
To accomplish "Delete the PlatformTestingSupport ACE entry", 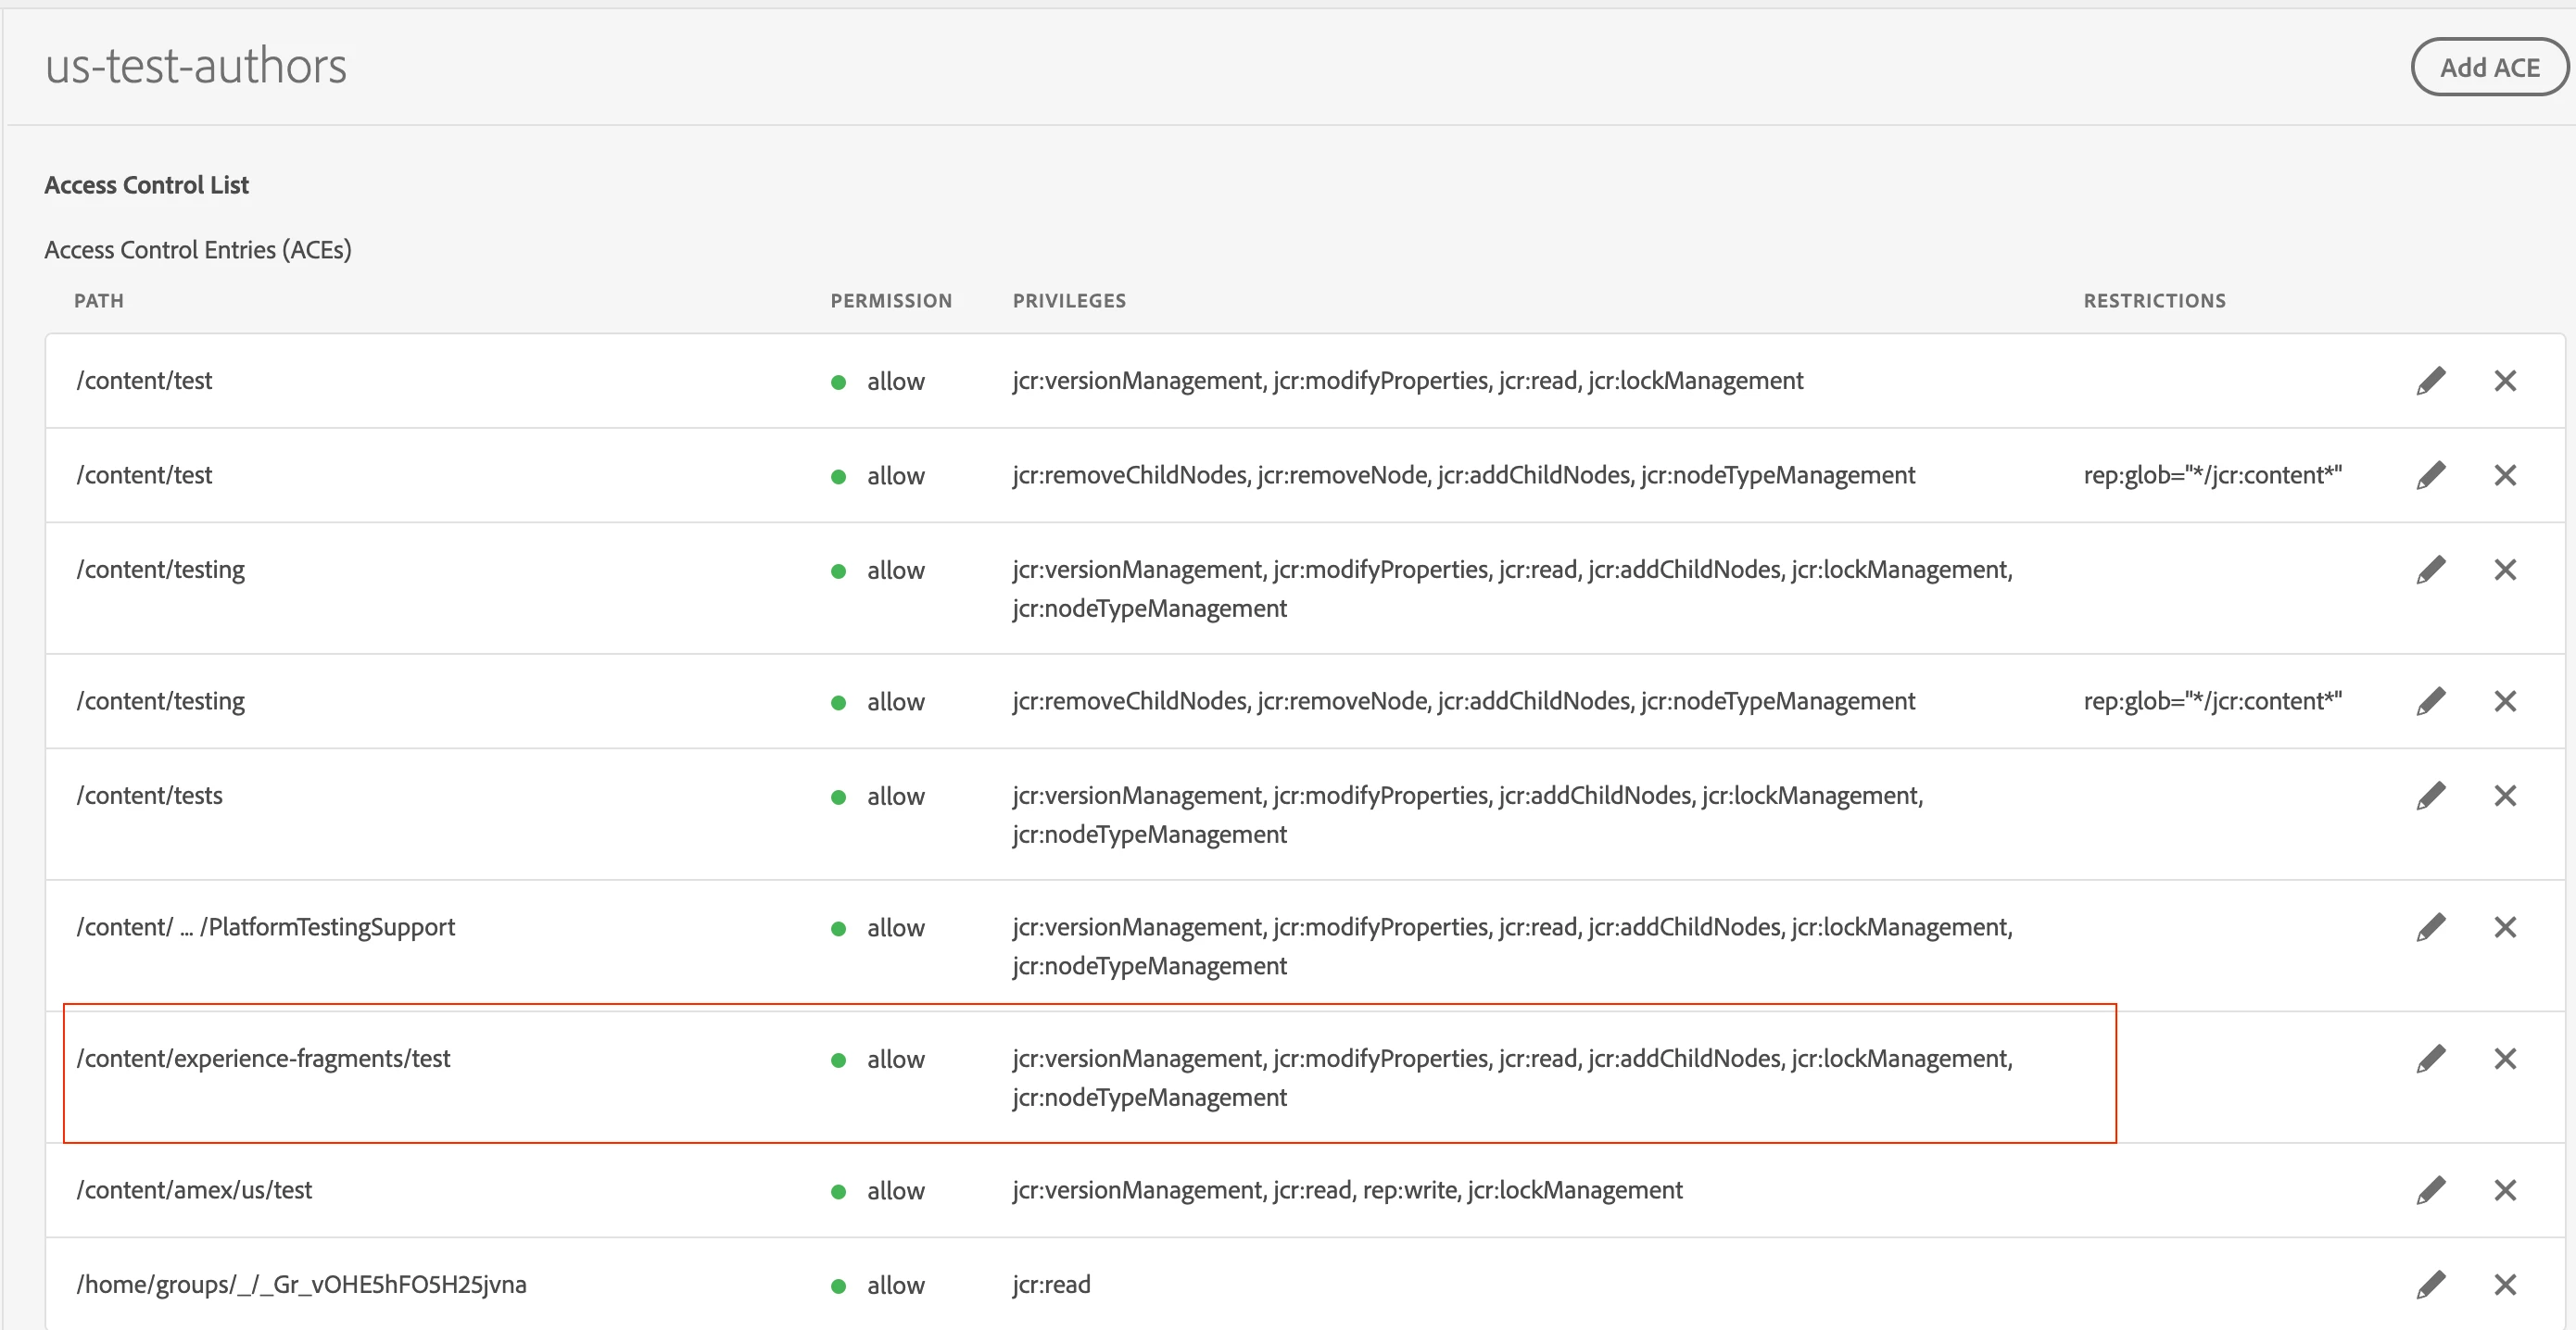I will 2504,927.
